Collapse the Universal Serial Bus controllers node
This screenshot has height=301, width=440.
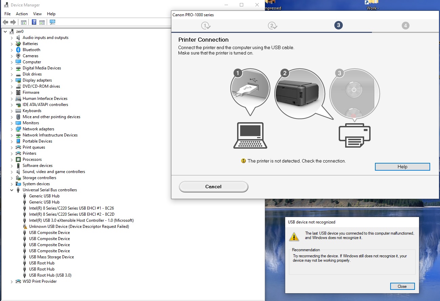[x=12, y=190]
